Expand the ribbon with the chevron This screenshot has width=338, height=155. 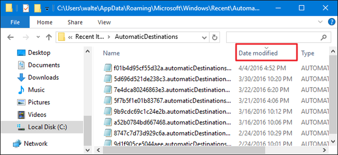[x=320, y=22]
